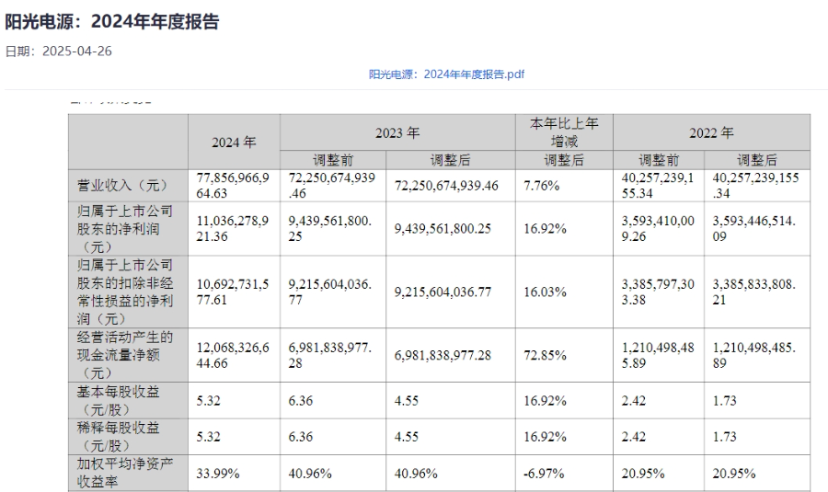
Task: Click the date 2025-04-26 text
Action: (x=77, y=51)
